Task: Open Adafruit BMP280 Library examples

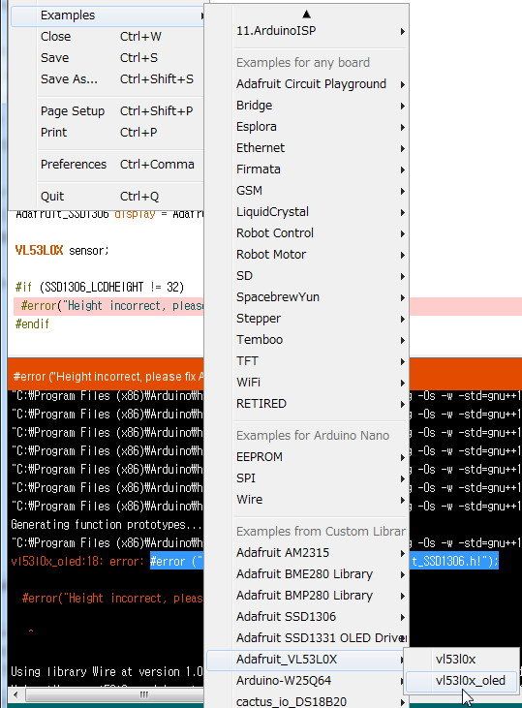Action: (x=308, y=596)
